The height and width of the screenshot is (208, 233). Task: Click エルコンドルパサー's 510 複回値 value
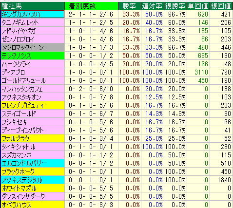pos(226,163)
